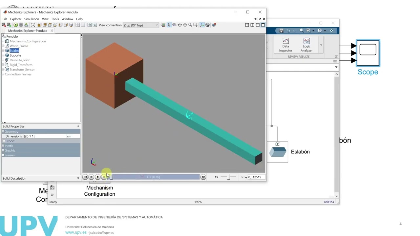Click the step backward playback button

pos(91,177)
